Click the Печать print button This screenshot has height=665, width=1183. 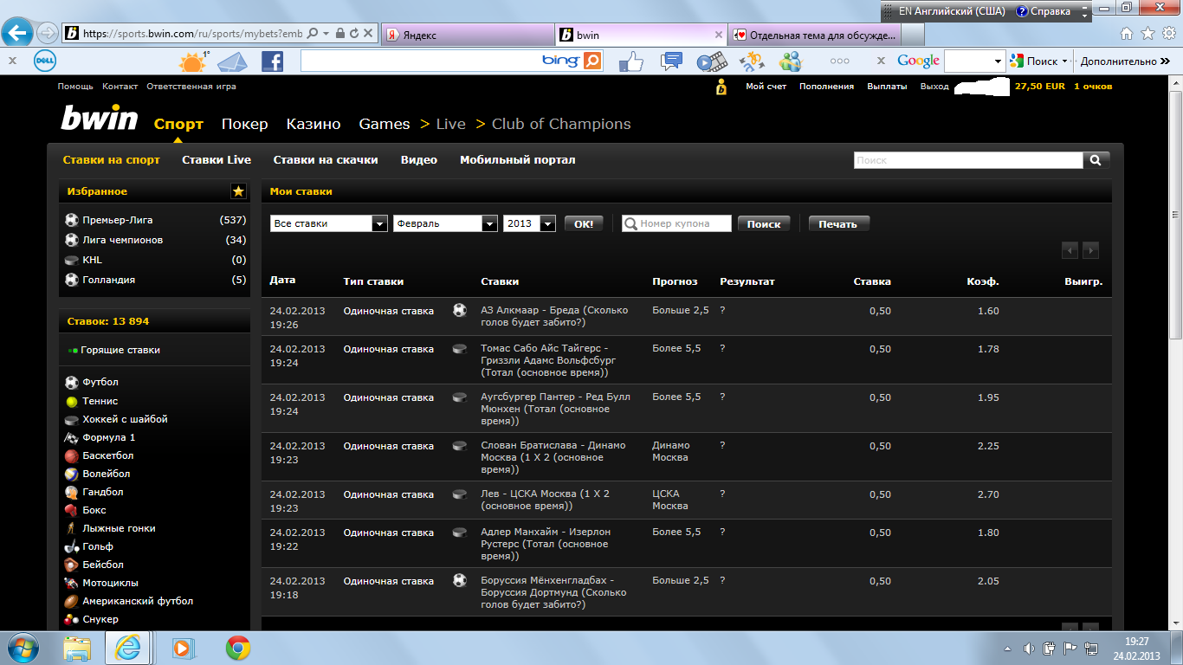tap(838, 223)
